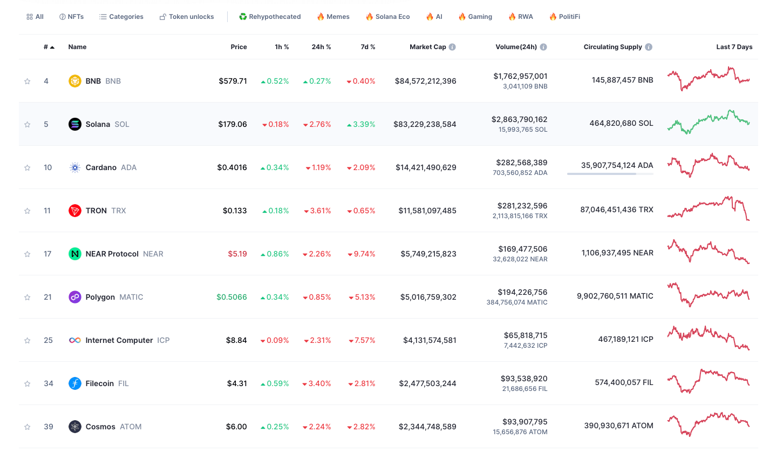Star Filecoin to add to watchlist
This screenshot has height=452, width=776.
click(27, 383)
